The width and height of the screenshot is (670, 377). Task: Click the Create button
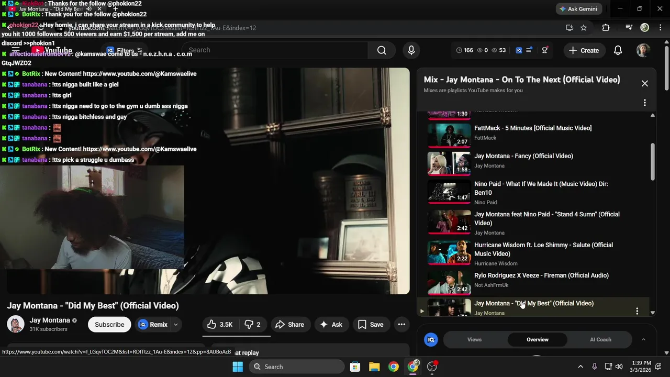pos(584,50)
